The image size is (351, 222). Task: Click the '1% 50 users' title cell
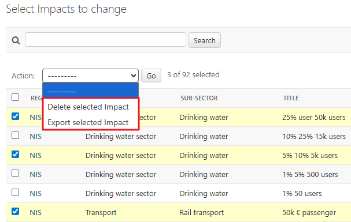pyautogui.click(x=302, y=193)
